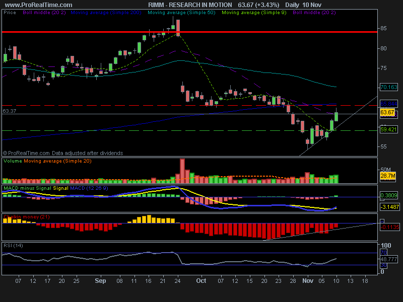Viewport: 403px width, 302px height.
Task: Select the RIMM - RESEARCH IN MOTION title
Action: coord(190,5)
